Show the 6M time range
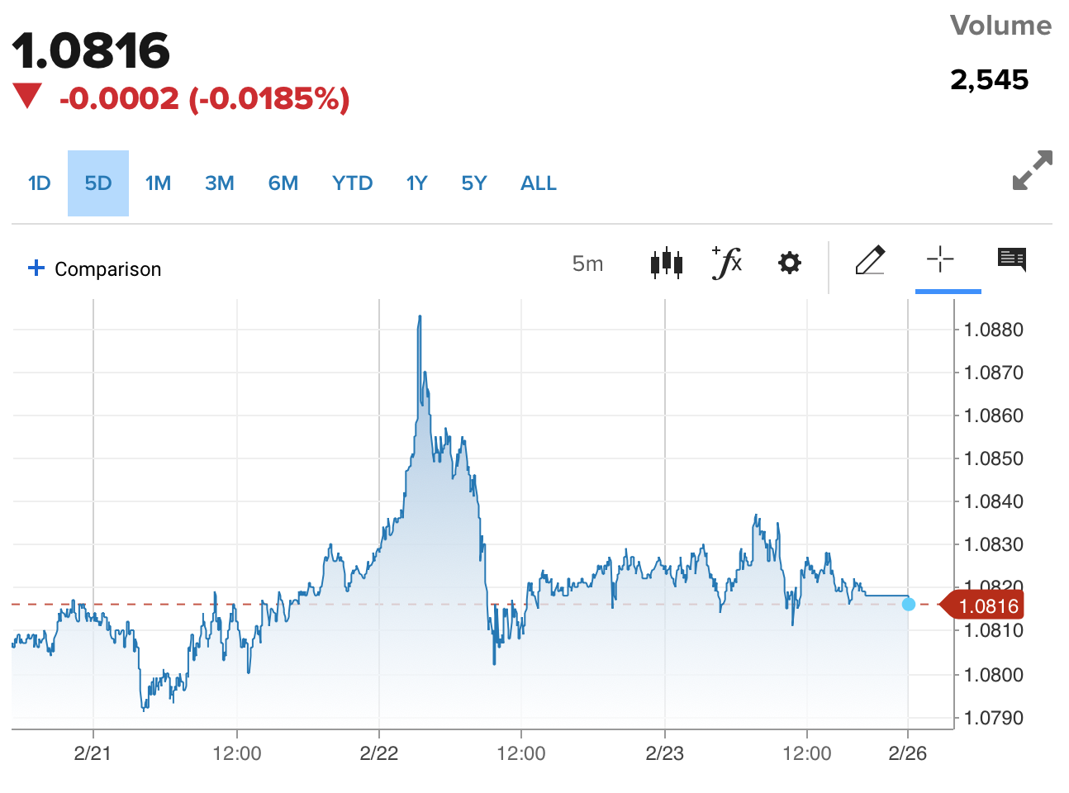1069x793 pixels. [283, 183]
